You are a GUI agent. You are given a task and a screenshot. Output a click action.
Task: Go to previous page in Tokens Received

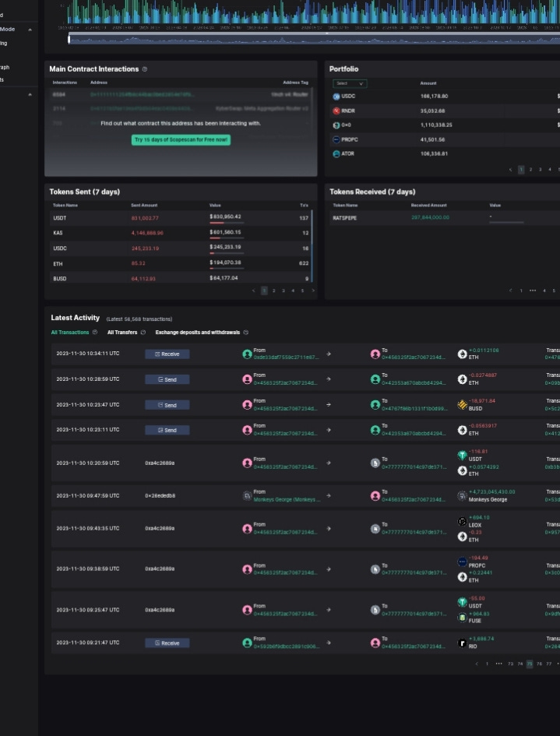pyautogui.click(x=511, y=291)
